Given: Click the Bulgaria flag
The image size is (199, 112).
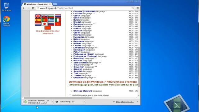Looking at the screenshot, I should point(51,16).
